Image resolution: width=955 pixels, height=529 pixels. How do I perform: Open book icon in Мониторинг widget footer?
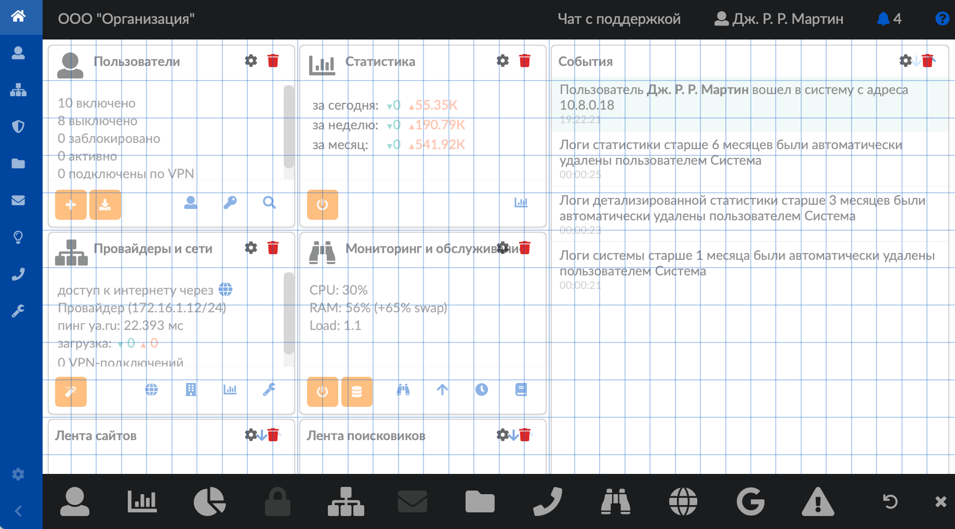click(x=521, y=390)
